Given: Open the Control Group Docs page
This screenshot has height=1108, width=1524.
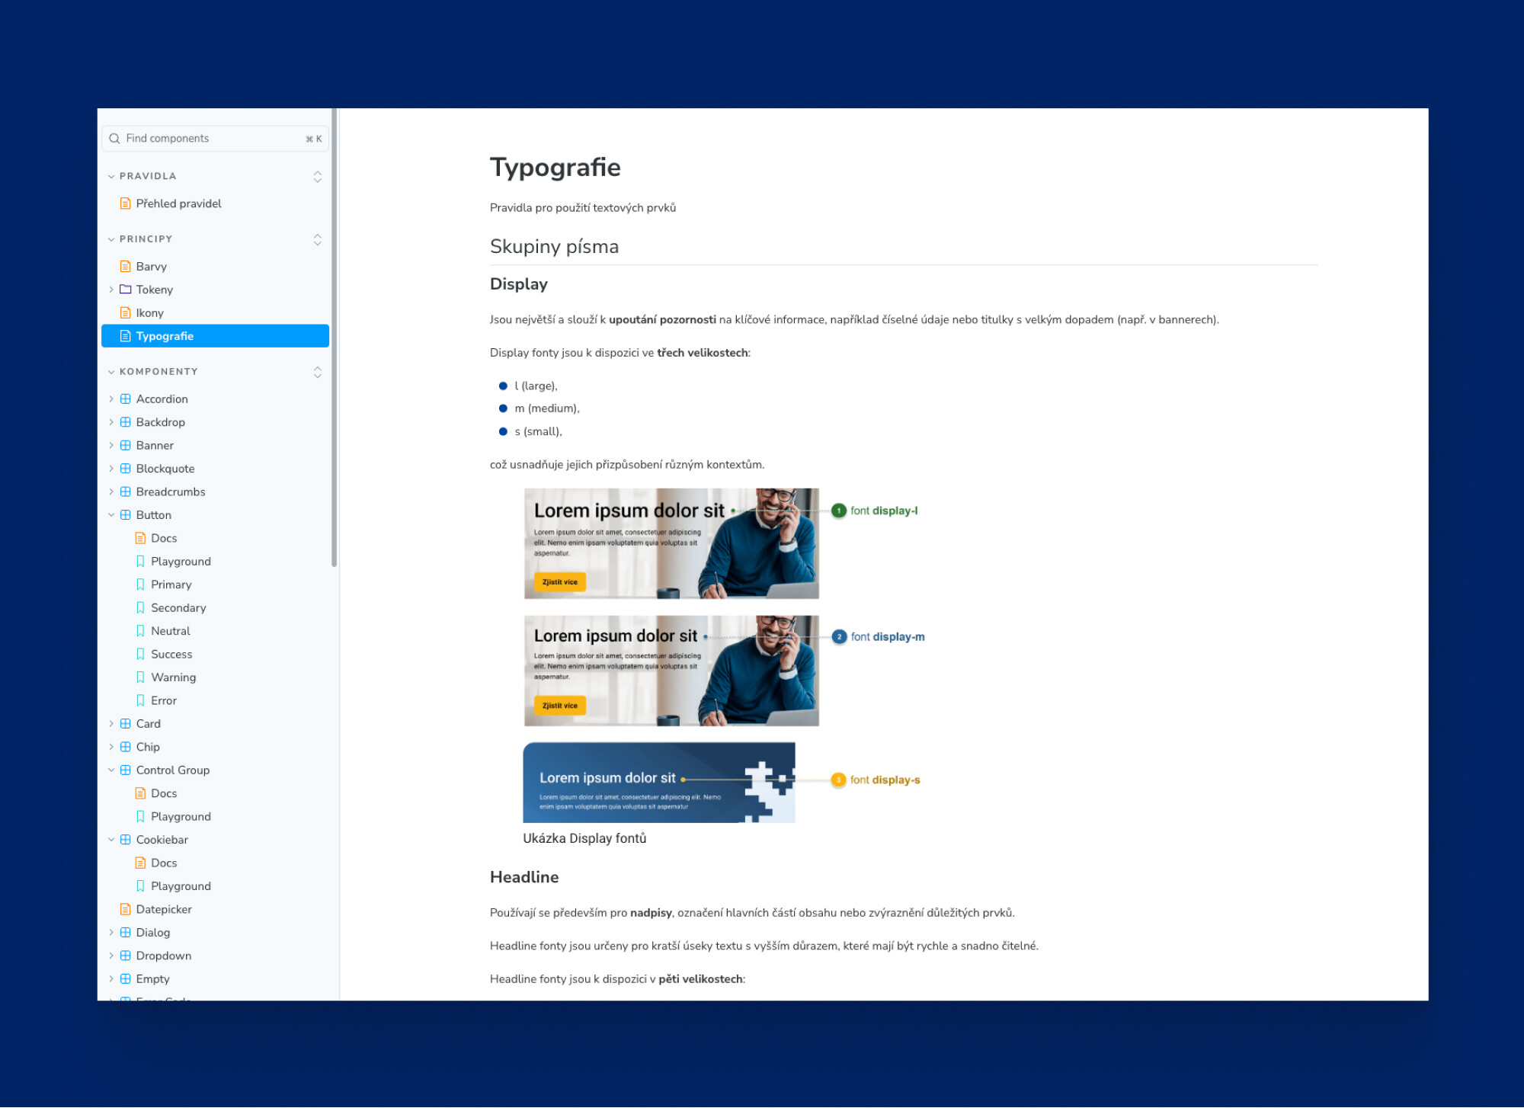Looking at the screenshot, I should [215, 794].
